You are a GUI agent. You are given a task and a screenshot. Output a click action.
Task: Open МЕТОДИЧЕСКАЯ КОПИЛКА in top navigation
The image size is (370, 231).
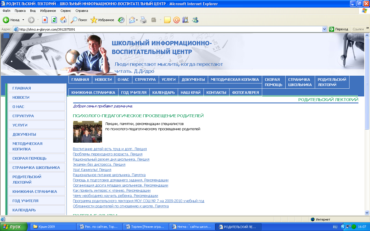pos(235,79)
